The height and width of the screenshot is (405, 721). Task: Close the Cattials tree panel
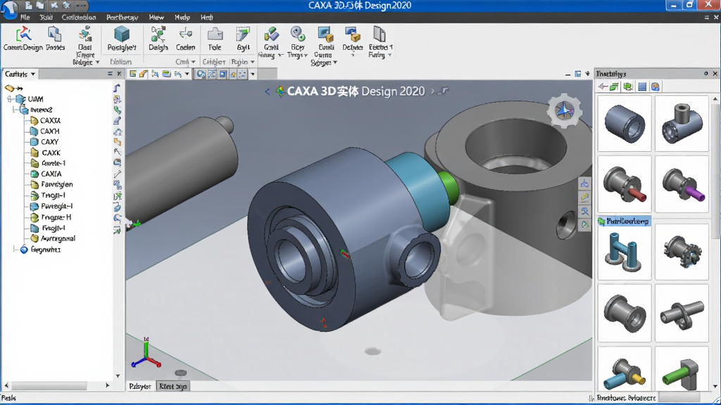[x=119, y=73]
